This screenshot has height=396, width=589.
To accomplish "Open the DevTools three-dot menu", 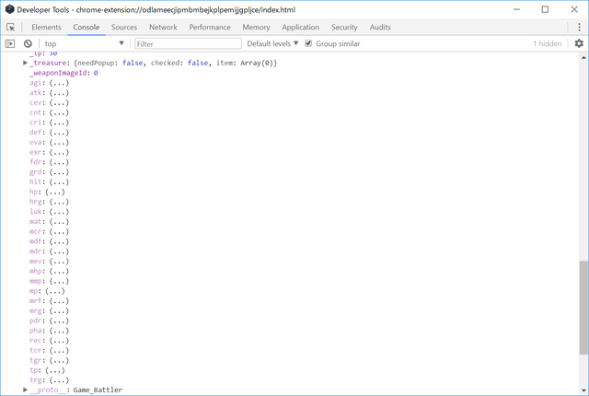I will tap(579, 27).
